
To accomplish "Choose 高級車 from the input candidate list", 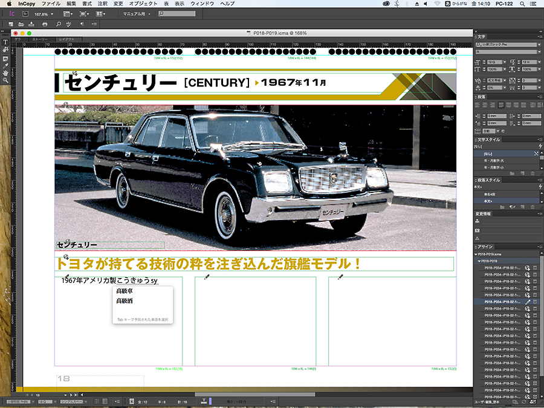I will (124, 291).
